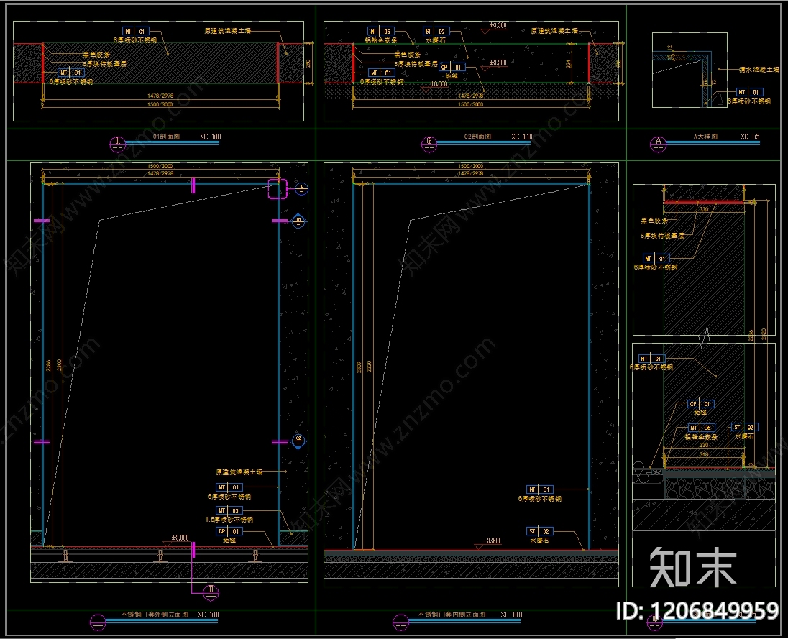The height and width of the screenshot is (639, 788).
Task: Select the "SC 1:10" scale beside "02剖面图"
Action: pyautogui.click(x=522, y=137)
